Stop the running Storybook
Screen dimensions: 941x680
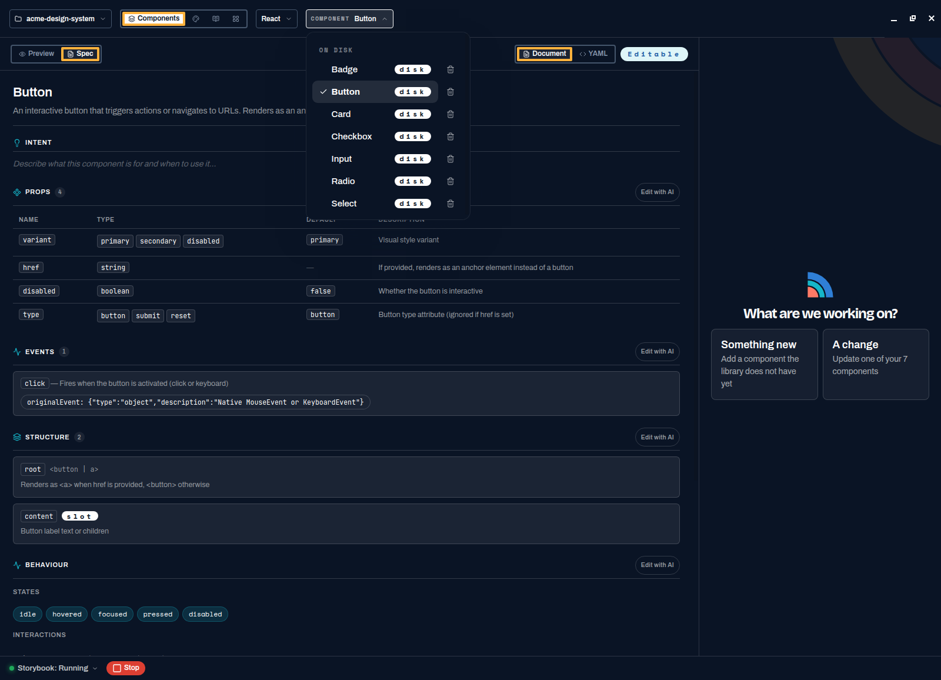click(126, 668)
